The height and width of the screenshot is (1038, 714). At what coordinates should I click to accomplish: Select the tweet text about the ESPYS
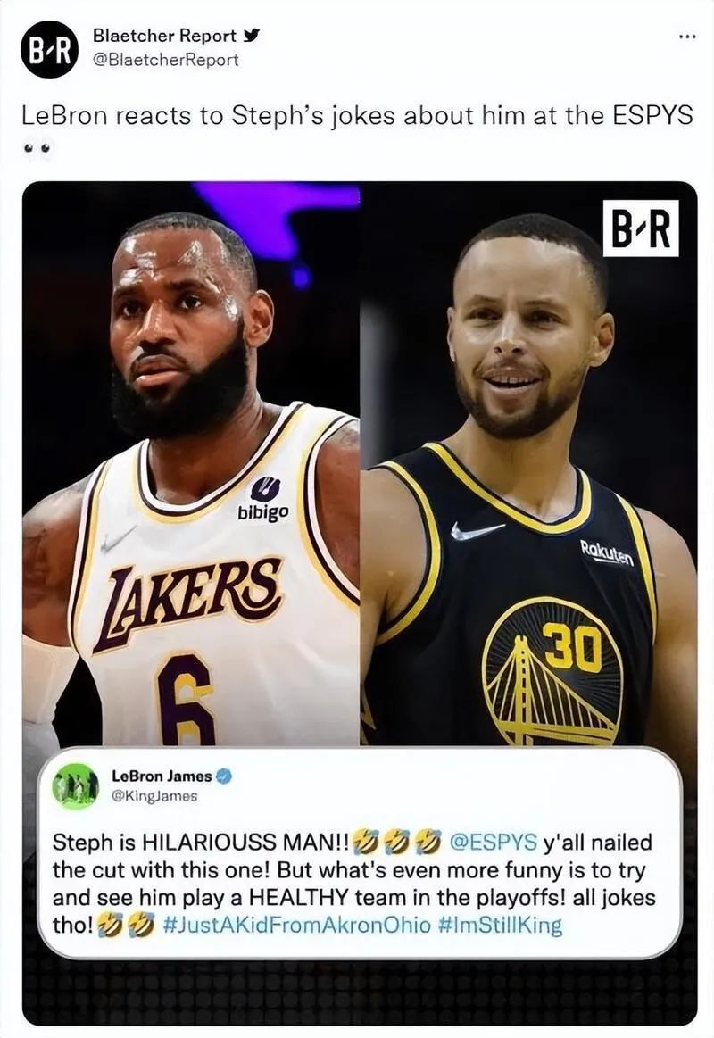coord(357,116)
